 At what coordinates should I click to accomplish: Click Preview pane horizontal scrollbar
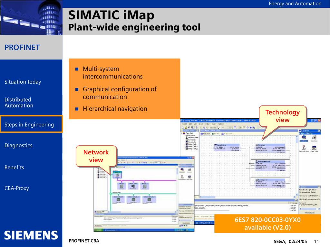point(309,209)
